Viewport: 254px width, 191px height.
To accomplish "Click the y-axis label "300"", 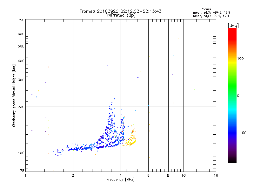I will click(x=21, y=80).
